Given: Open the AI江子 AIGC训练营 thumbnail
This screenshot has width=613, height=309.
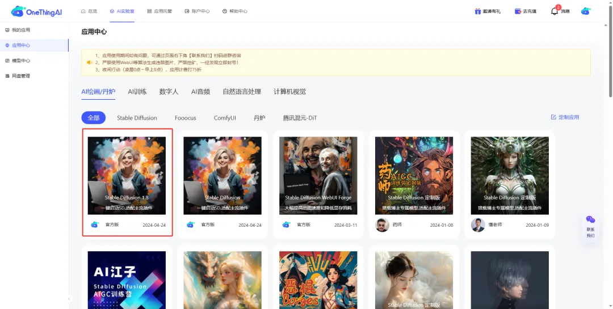Looking at the screenshot, I should [x=127, y=280].
